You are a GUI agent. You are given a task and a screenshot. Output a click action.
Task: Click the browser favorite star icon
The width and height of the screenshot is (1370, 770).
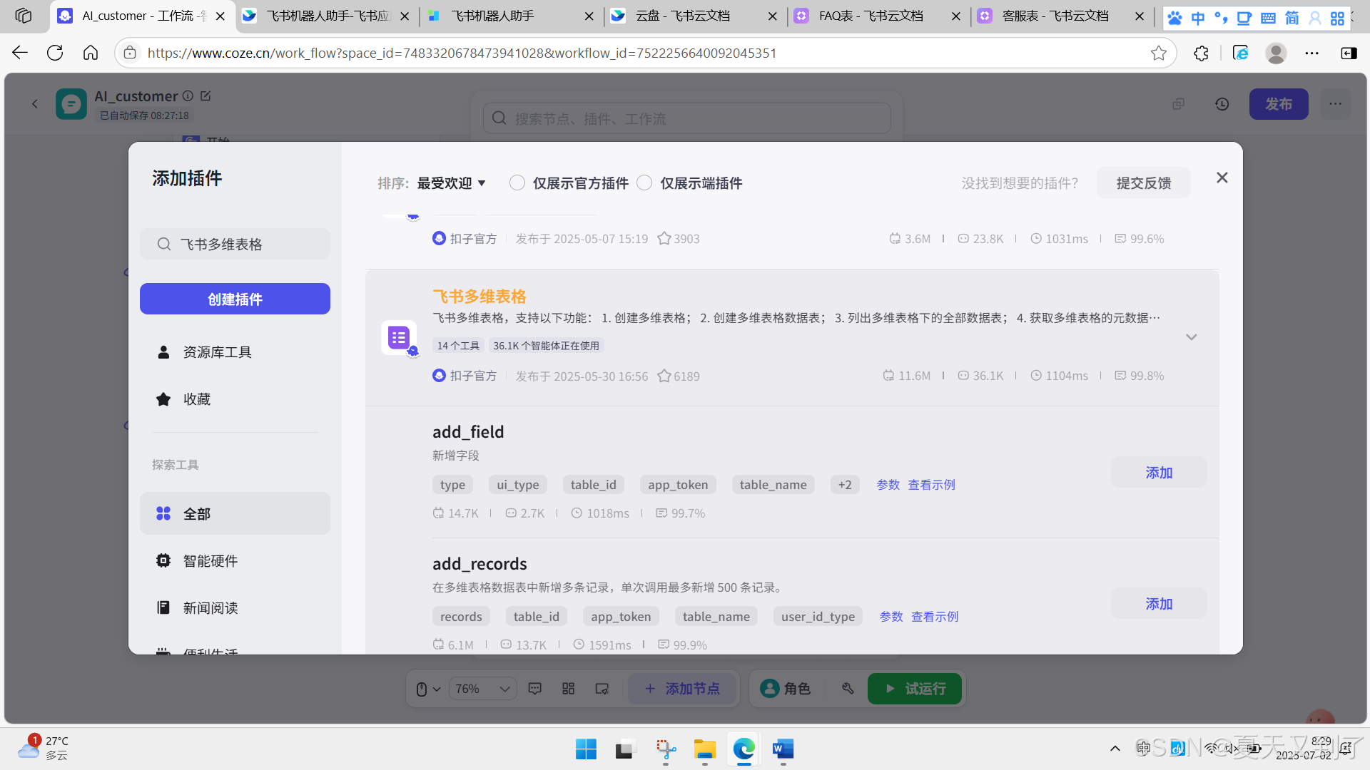point(1158,53)
